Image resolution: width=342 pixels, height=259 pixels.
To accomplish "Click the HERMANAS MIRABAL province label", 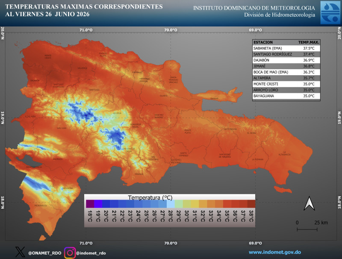I will [144, 80].
